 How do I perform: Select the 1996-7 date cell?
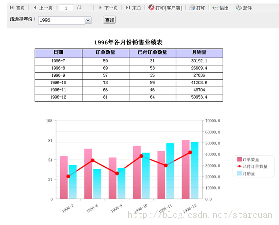[x=58, y=61]
